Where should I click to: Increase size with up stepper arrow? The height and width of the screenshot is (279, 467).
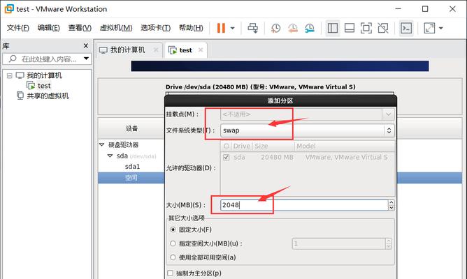coord(391,202)
